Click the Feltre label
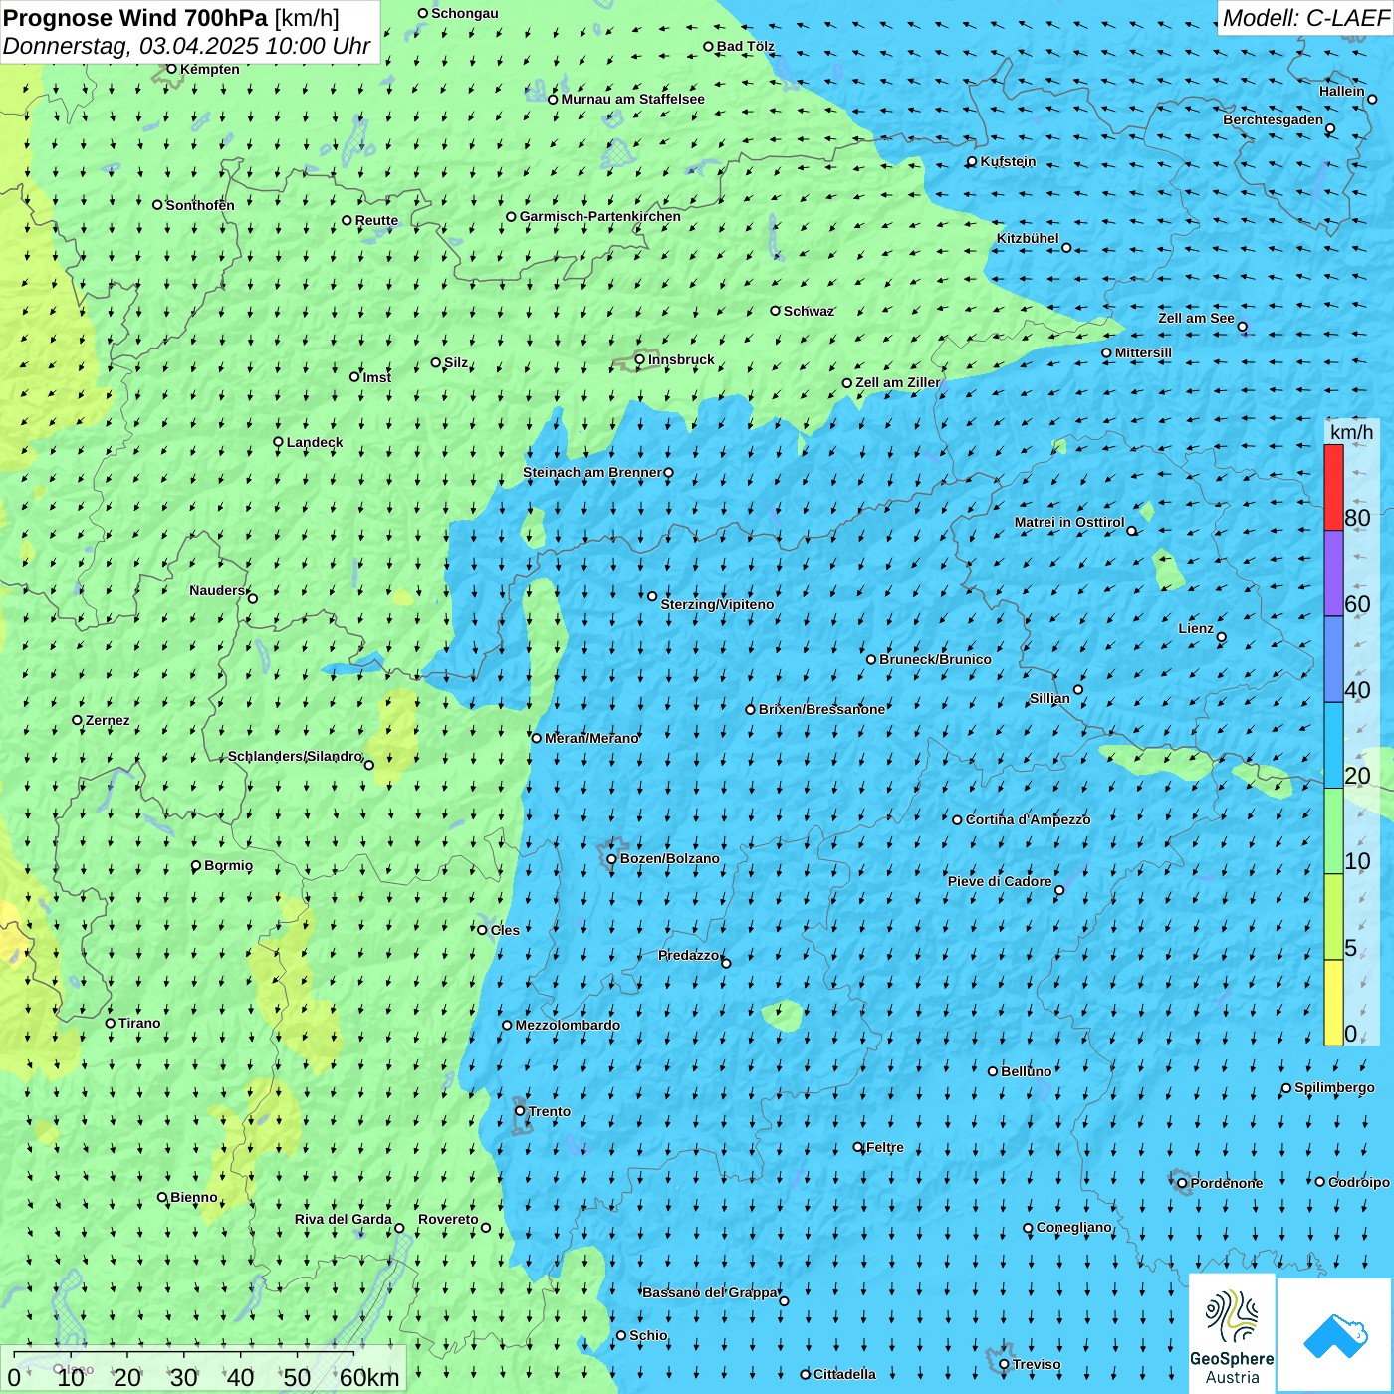 pyautogui.click(x=885, y=1147)
